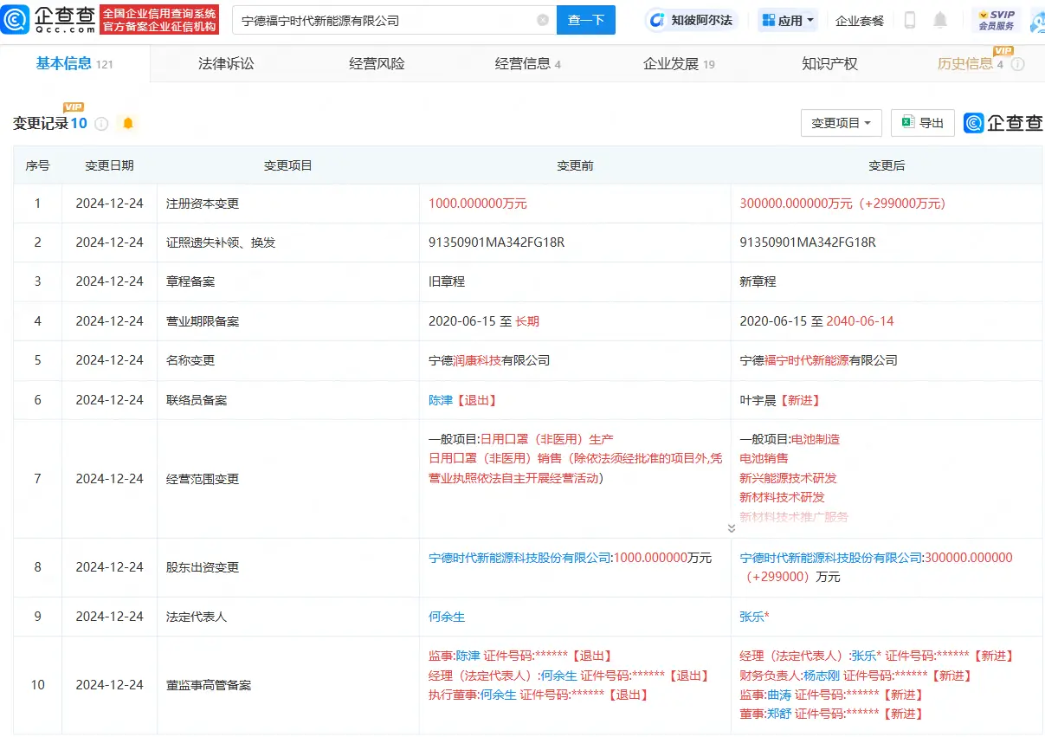Click the Excel icon on 导出 button
Viewport: 1045px width, 737px height.
pyautogui.click(x=906, y=122)
